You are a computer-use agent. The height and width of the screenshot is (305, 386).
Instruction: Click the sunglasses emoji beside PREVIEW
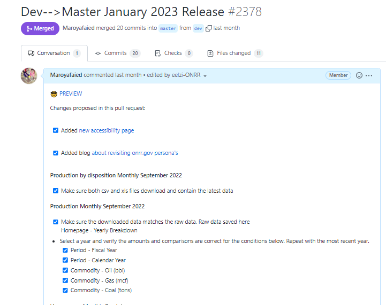point(54,94)
